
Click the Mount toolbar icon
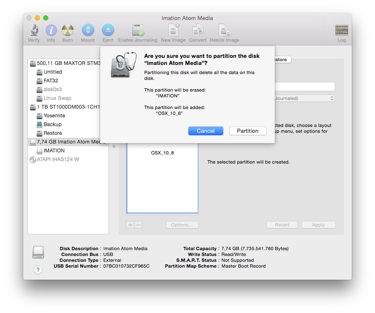pos(88,31)
